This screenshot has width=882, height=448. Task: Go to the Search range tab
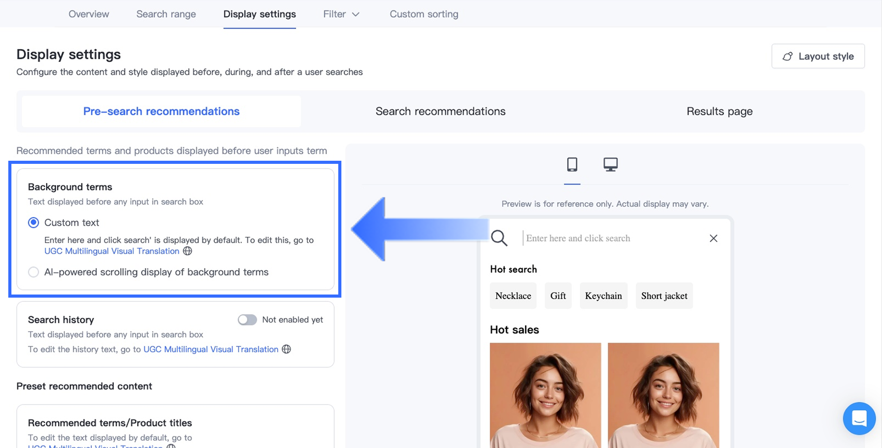(x=166, y=14)
